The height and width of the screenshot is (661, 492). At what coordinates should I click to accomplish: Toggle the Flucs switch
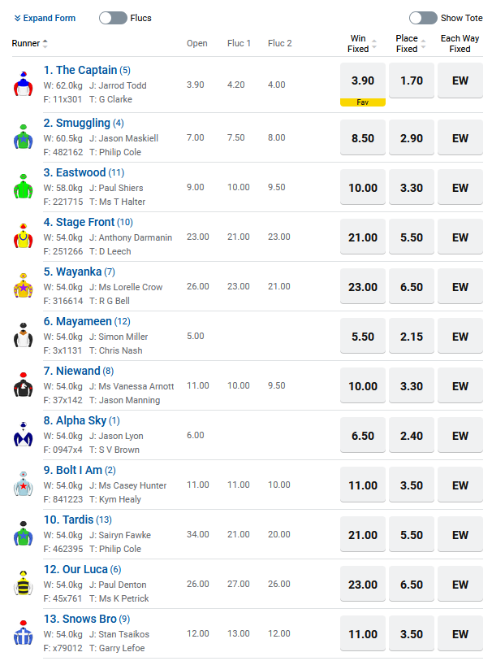click(x=113, y=18)
